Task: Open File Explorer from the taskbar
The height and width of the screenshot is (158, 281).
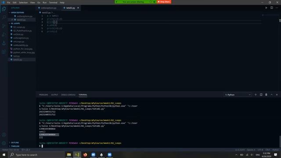Action: click(x=69, y=154)
